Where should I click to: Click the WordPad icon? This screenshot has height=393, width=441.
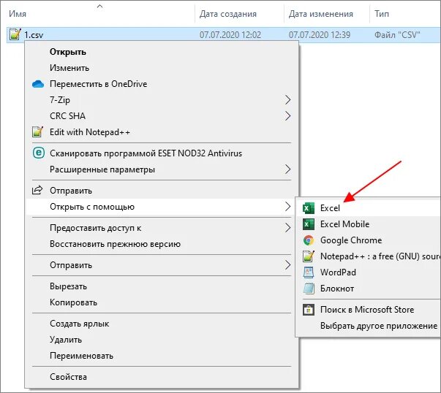308,272
